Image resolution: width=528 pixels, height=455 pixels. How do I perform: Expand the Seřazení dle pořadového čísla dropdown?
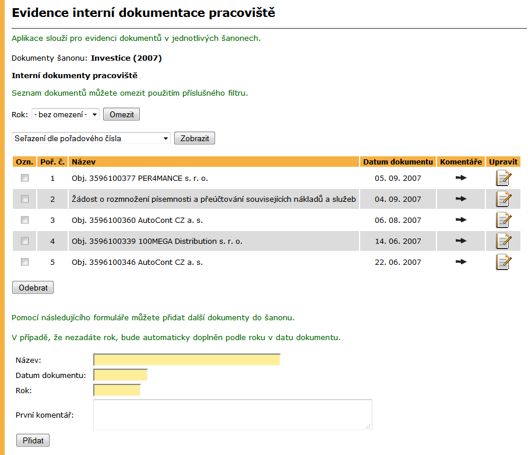tap(91, 138)
